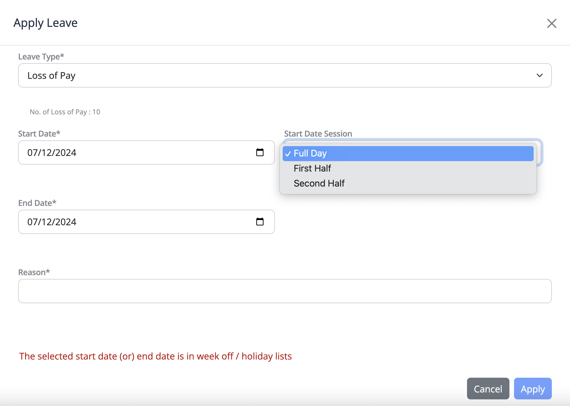This screenshot has height=406, width=570.
Task: Click the Leave Type field label
Action: point(41,57)
